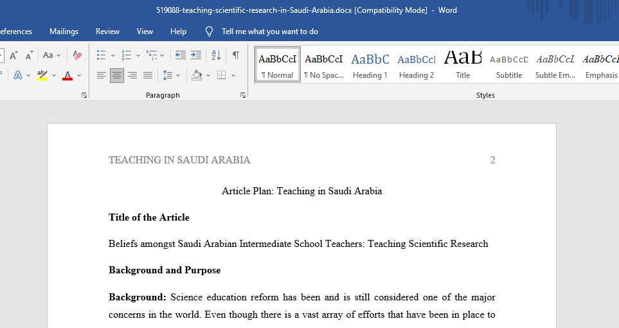619x328 pixels.
Task: Open font color dropdown arrow
Action: (79, 75)
